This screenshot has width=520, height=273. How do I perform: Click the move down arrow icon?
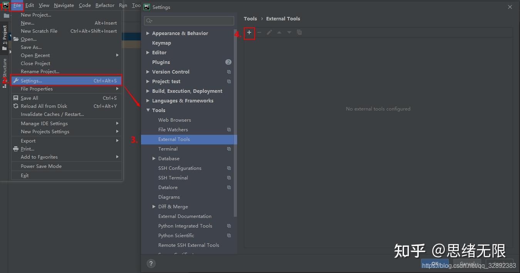pyautogui.click(x=289, y=32)
